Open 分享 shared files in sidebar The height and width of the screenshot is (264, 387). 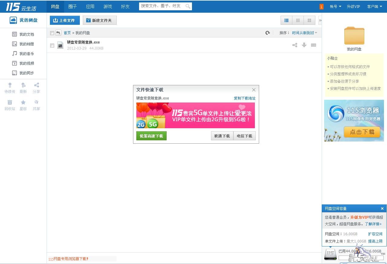pos(36,88)
